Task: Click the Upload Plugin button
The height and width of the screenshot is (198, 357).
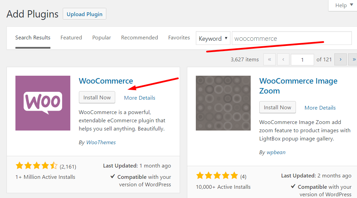Action: [84, 14]
